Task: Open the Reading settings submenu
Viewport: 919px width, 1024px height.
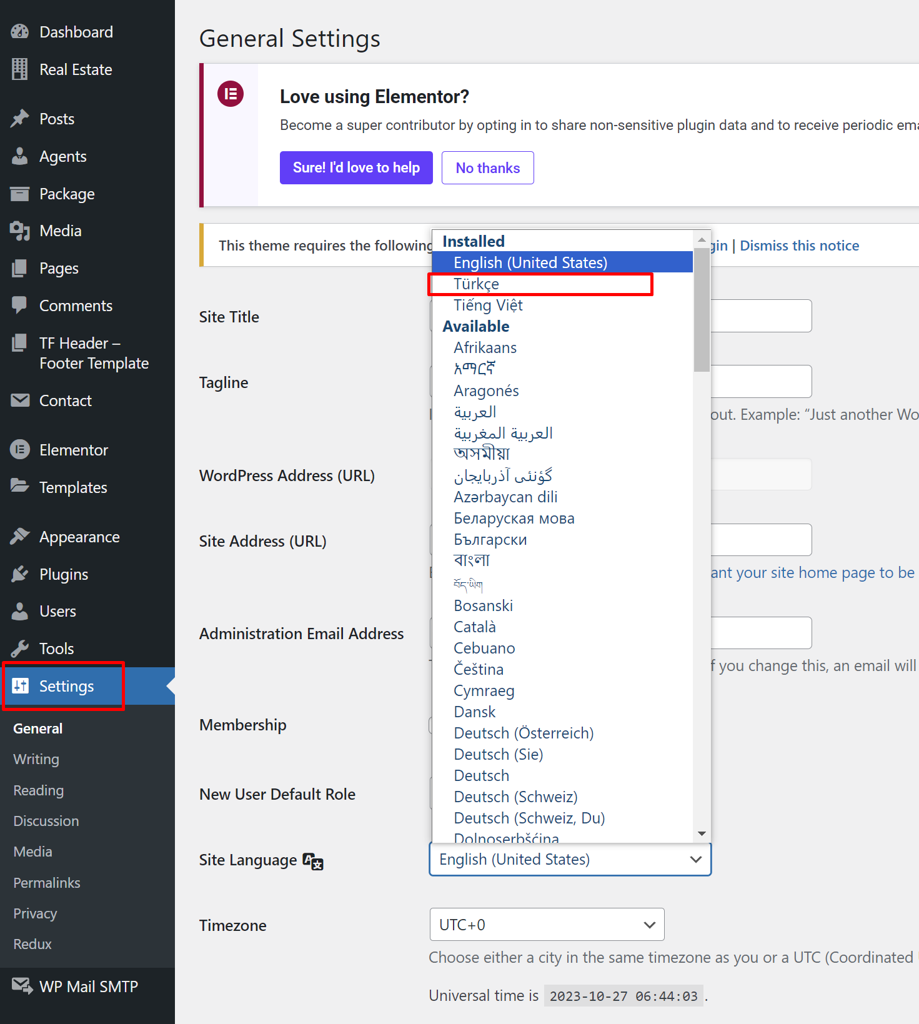Action: coord(39,790)
